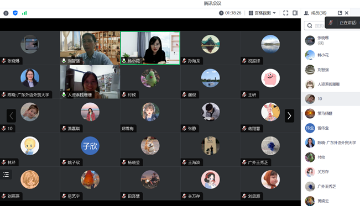360x206 pixels.
Task: Click the meeting timer clock icon
Action: [221, 13]
